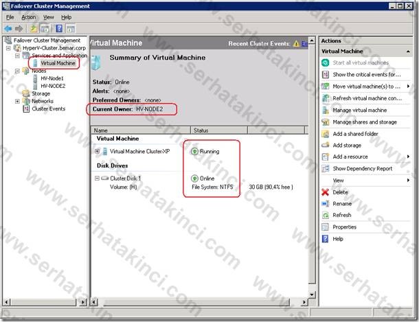This screenshot has height=322, width=419.
Task: Click the Add a resource icon
Action: 325,157
